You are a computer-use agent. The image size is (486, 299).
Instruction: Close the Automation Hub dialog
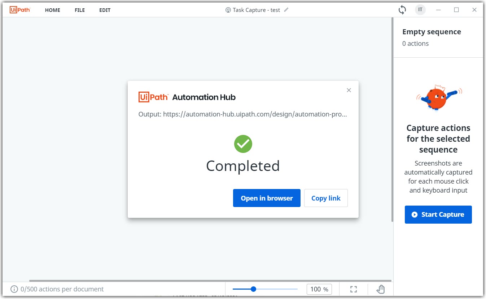(x=349, y=90)
